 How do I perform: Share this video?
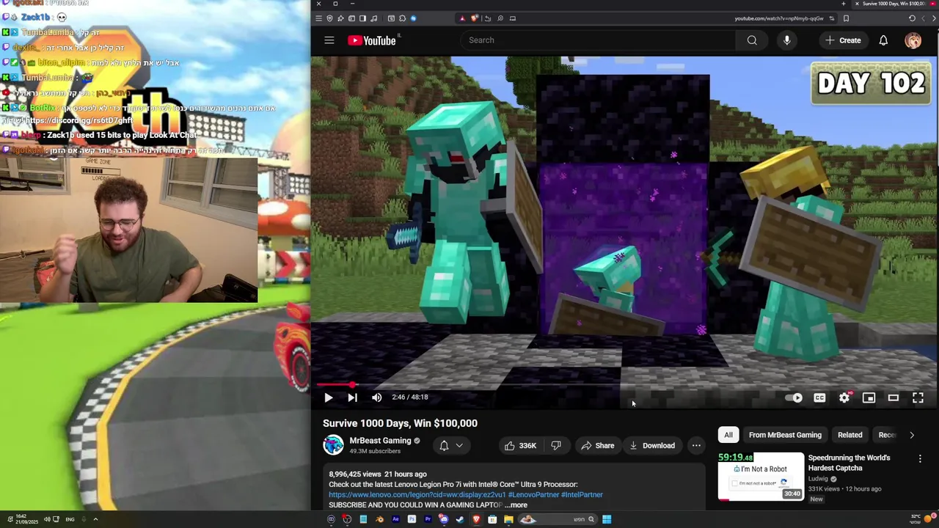point(598,445)
